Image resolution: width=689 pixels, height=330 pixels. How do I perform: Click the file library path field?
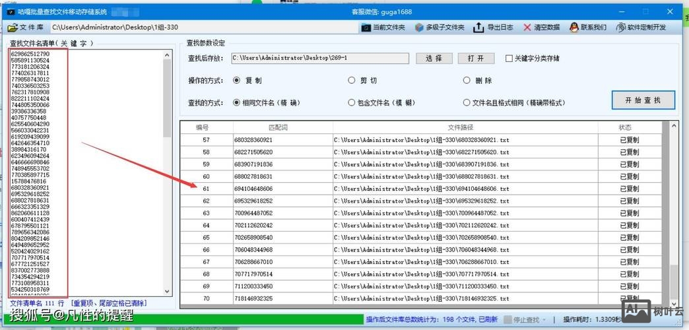(203, 27)
